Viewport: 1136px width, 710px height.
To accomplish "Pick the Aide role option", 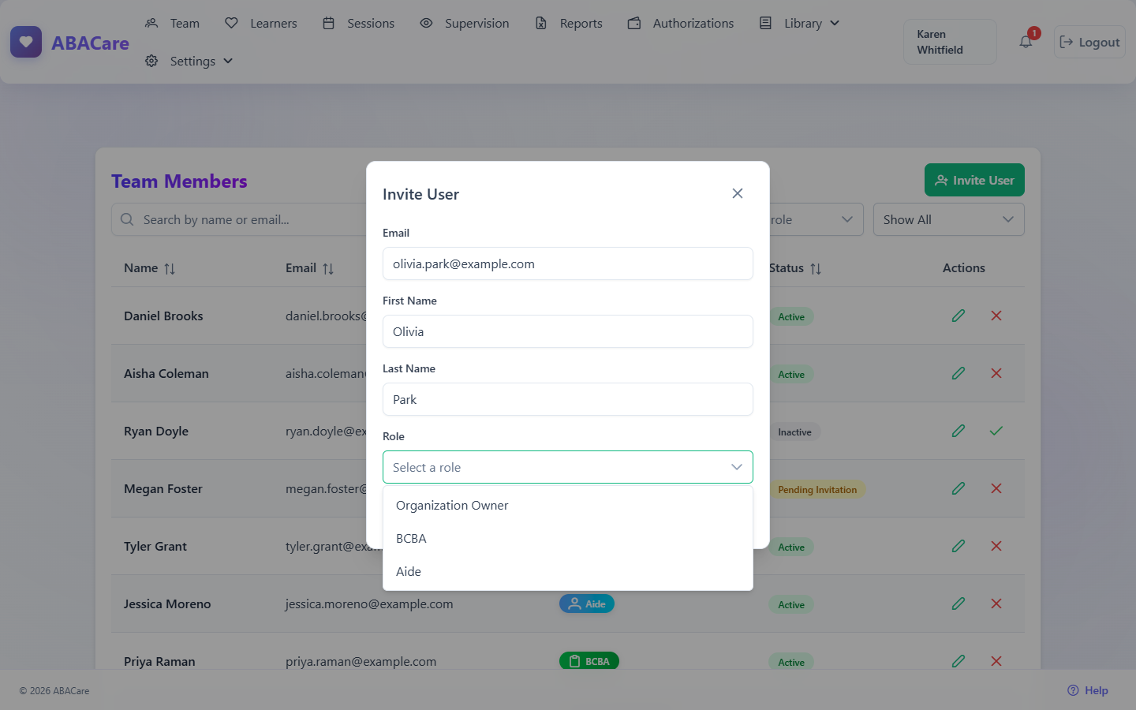I will coord(568,571).
